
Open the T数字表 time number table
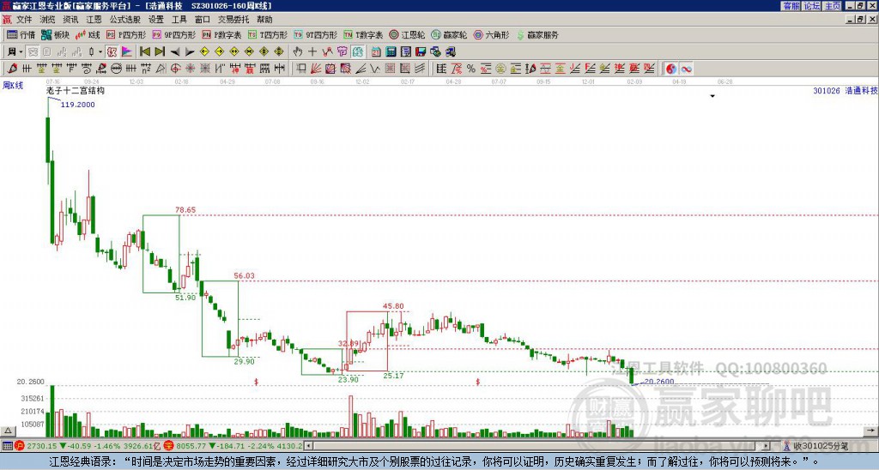(363, 34)
